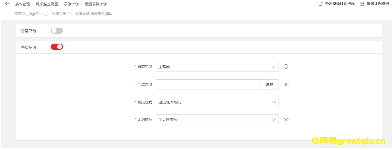Click the 导出录像计划报表 text link
This screenshot has height=150, width=392.
340,4
